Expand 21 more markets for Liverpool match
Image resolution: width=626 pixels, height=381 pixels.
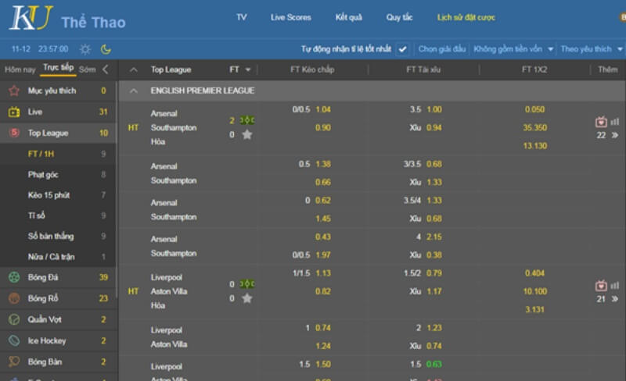[607, 299]
